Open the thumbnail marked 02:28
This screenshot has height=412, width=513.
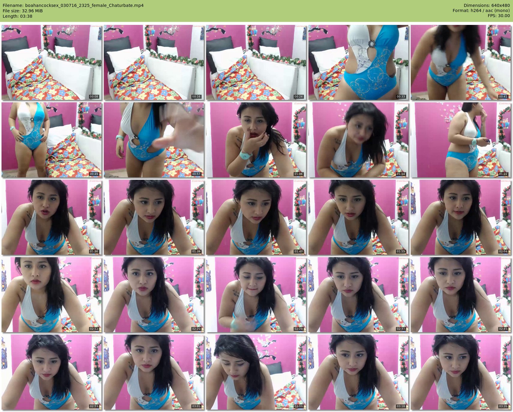pos(256,295)
